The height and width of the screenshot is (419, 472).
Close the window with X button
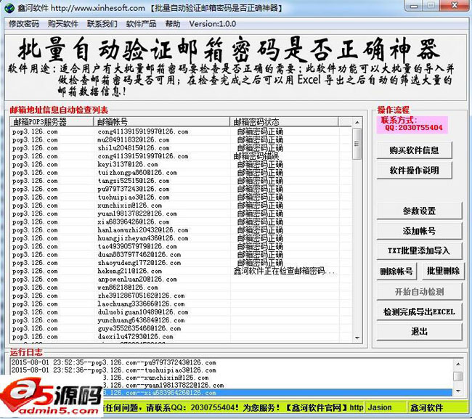pyautogui.click(x=455, y=6)
